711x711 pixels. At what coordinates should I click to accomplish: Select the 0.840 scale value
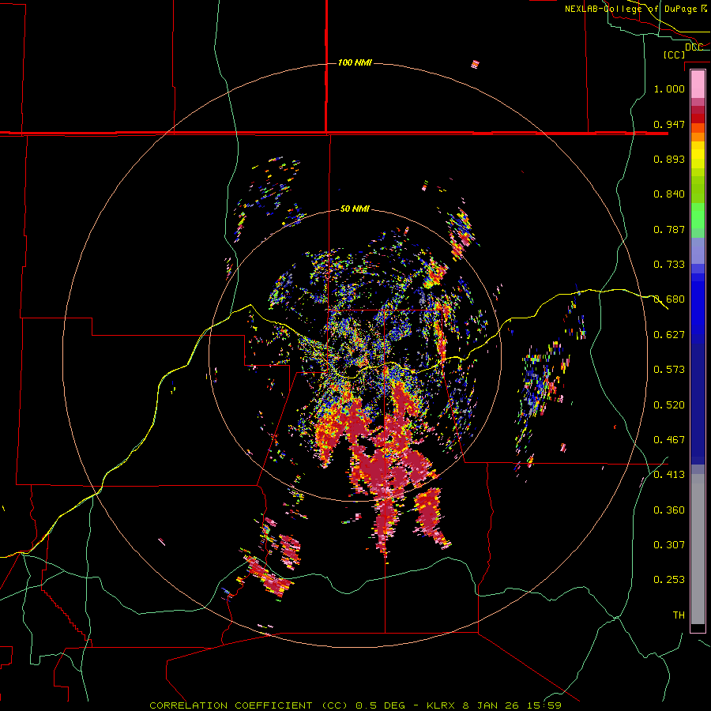tap(669, 194)
